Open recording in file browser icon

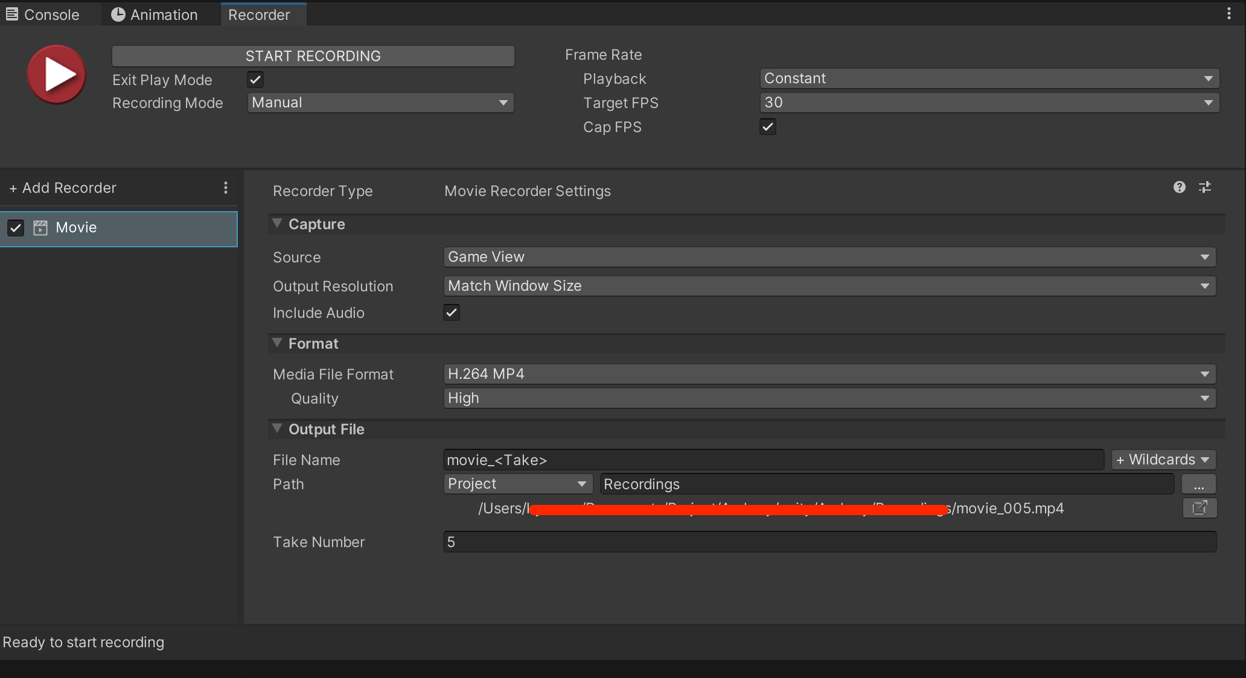pos(1200,508)
